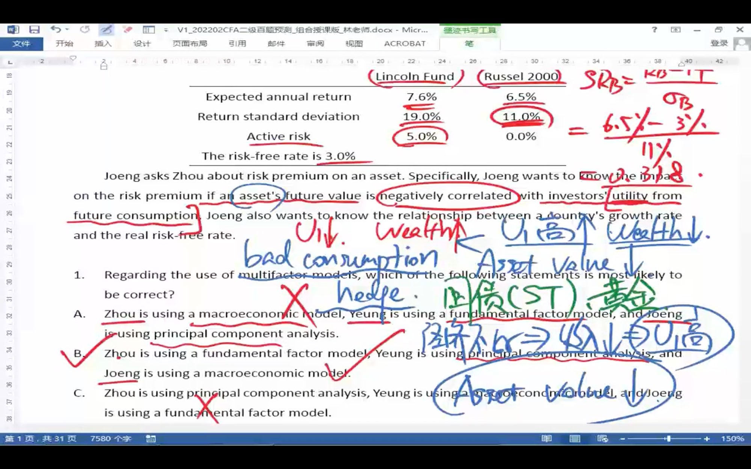Viewport: 751px width, 469px height.
Task: Click the layout view icon in quick access toolbar
Action: point(149,30)
